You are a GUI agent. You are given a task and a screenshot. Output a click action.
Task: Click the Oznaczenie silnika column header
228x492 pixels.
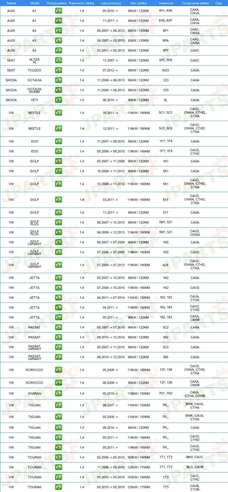click(195, 3)
